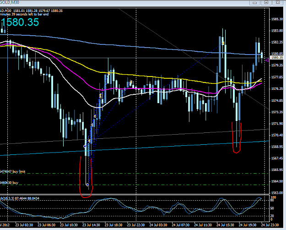Click the 23 Jul 22:30 time label
The image size is (286, 230).
[136, 225]
